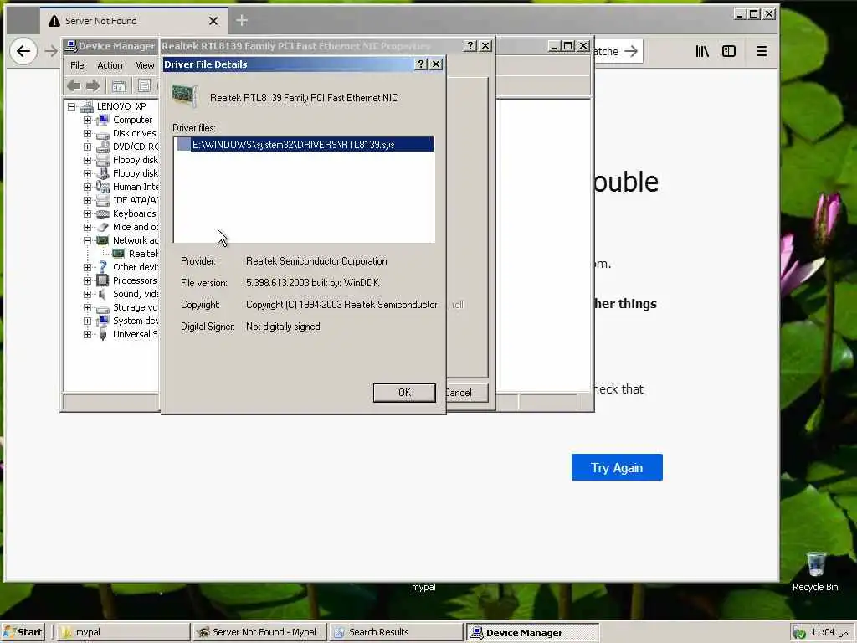Toggle the browser sidebar icon
Screen dimensions: 857x643
pyautogui.click(x=729, y=51)
